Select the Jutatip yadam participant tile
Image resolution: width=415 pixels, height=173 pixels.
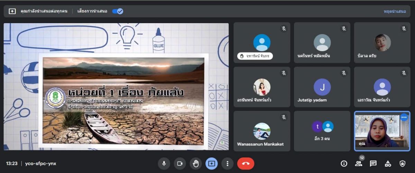[322, 87]
